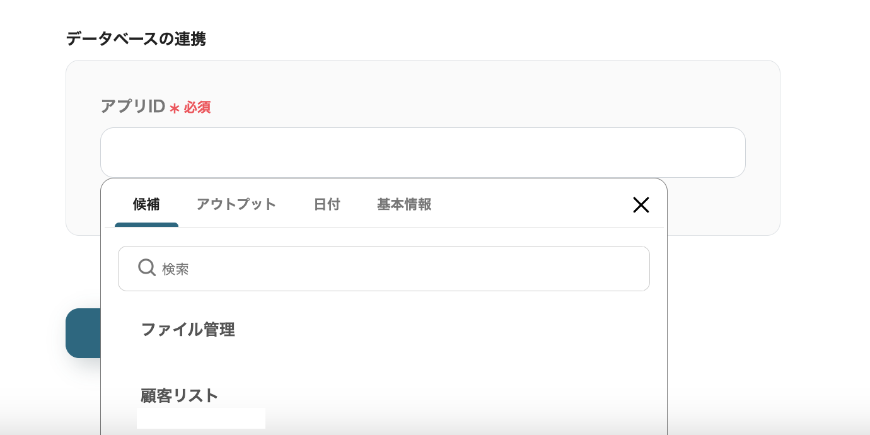870x435 pixels.
Task: Select the 日付 tab
Action: [327, 205]
